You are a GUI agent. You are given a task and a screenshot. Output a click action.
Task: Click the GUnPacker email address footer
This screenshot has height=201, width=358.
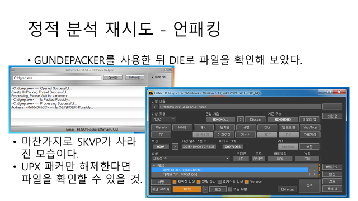[92, 129]
